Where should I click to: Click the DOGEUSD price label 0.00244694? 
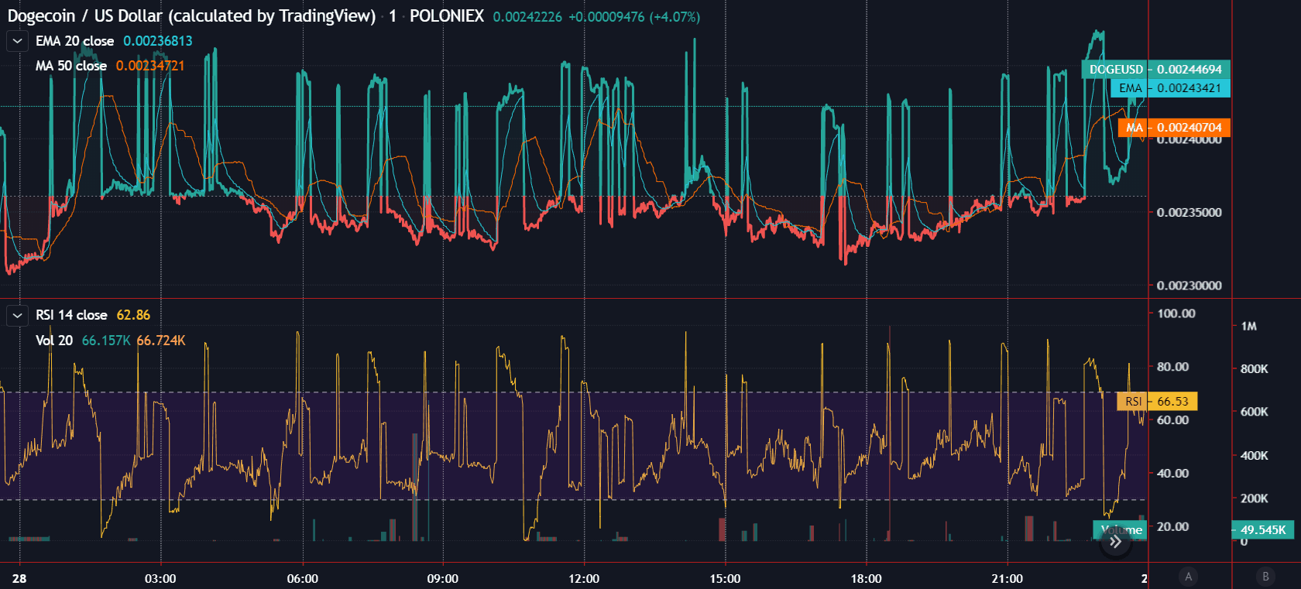(1155, 70)
